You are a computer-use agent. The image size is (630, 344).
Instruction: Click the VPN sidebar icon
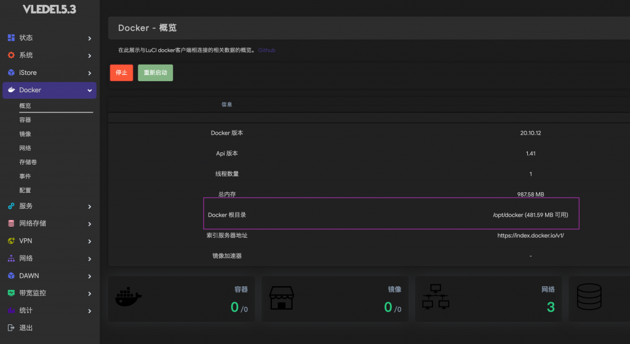click(11, 241)
